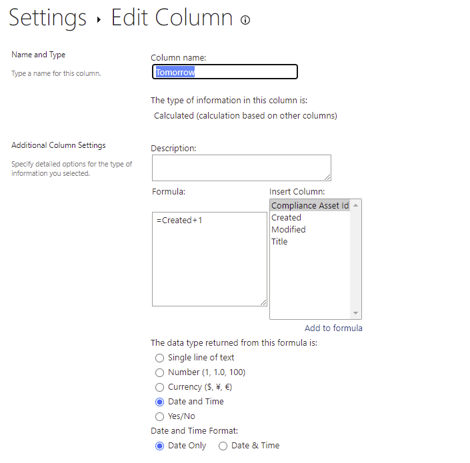This screenshot has width=470, height=463.
Task: Click the info icon beside Edit Column
Action: [x=245, y=20]
